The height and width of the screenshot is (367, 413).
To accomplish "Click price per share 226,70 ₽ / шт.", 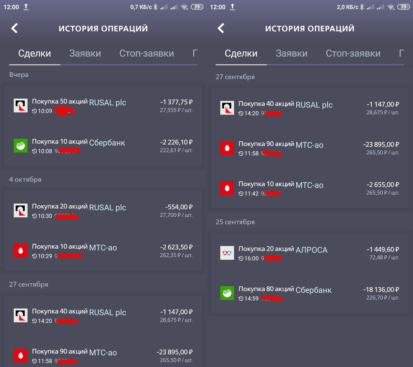I will point(382,298).
